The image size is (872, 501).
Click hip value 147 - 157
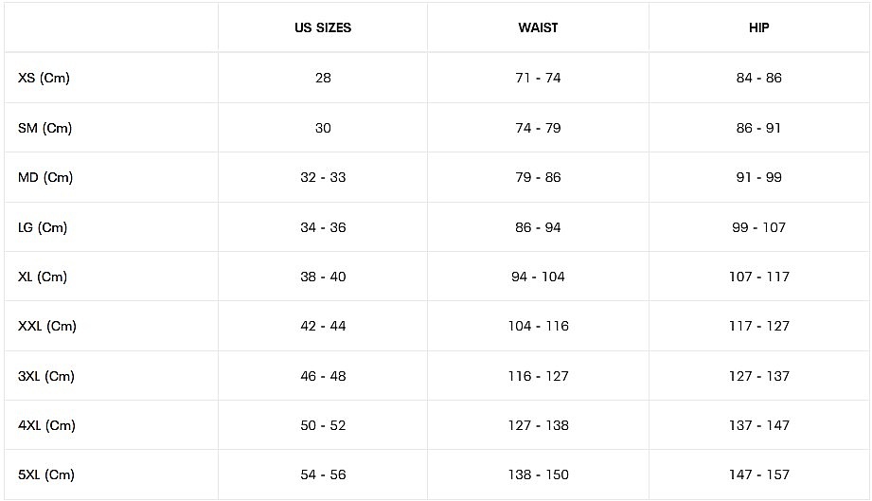pos(759,474)
